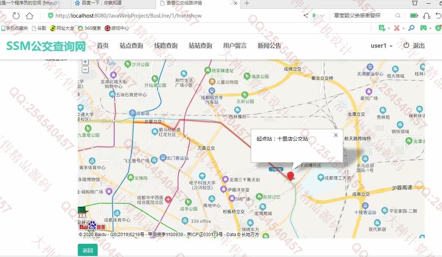Click 东郊记忆 label on map
Screen dimensions: 442x257
[x=272, y=197]
